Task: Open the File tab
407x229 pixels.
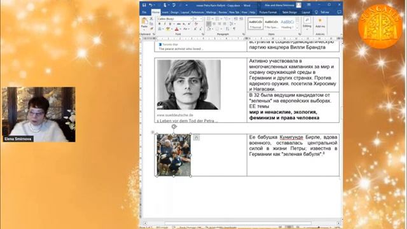Action: 144,12
